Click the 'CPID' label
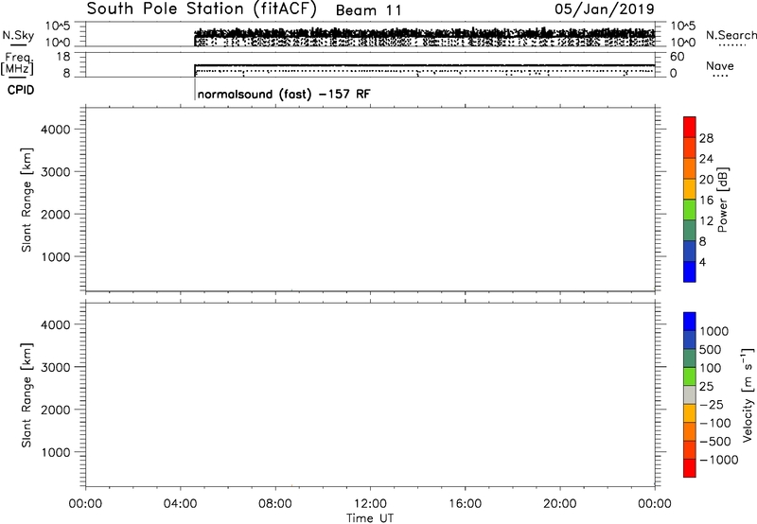 pos(21,90)
